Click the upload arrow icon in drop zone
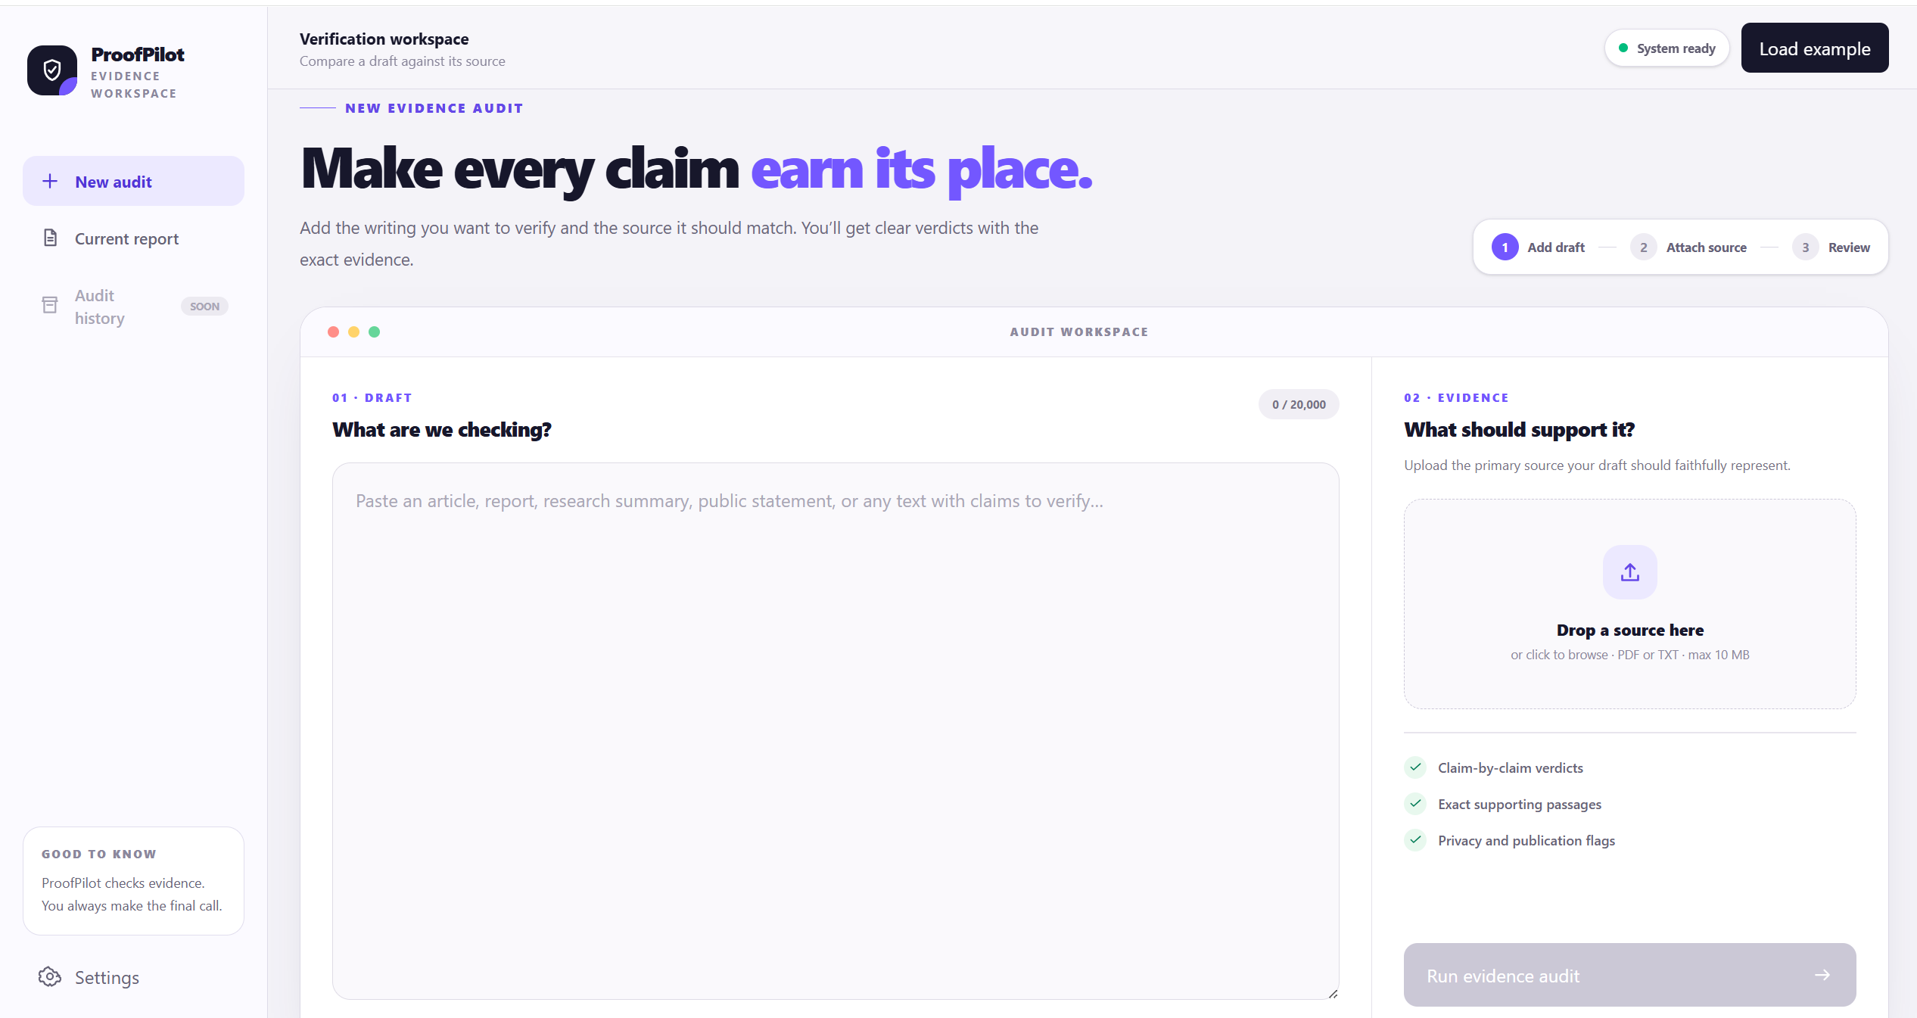The width and height of the screenshot is (1917, 1018). click(x=1630, y=572)
